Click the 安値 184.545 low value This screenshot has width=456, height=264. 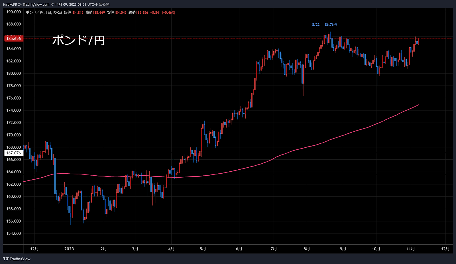(x=117, y=13)
